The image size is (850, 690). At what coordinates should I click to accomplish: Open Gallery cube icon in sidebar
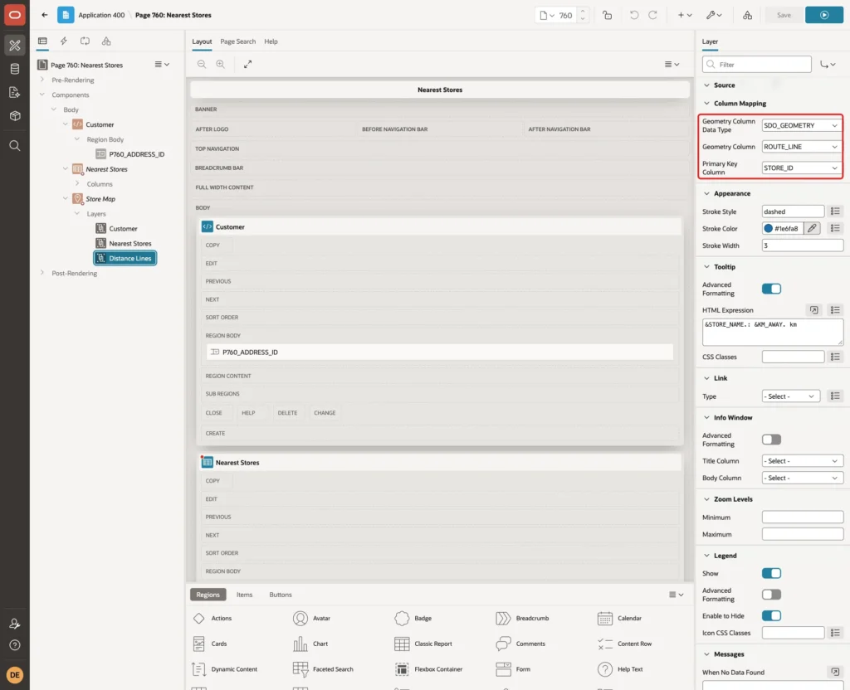15,115
